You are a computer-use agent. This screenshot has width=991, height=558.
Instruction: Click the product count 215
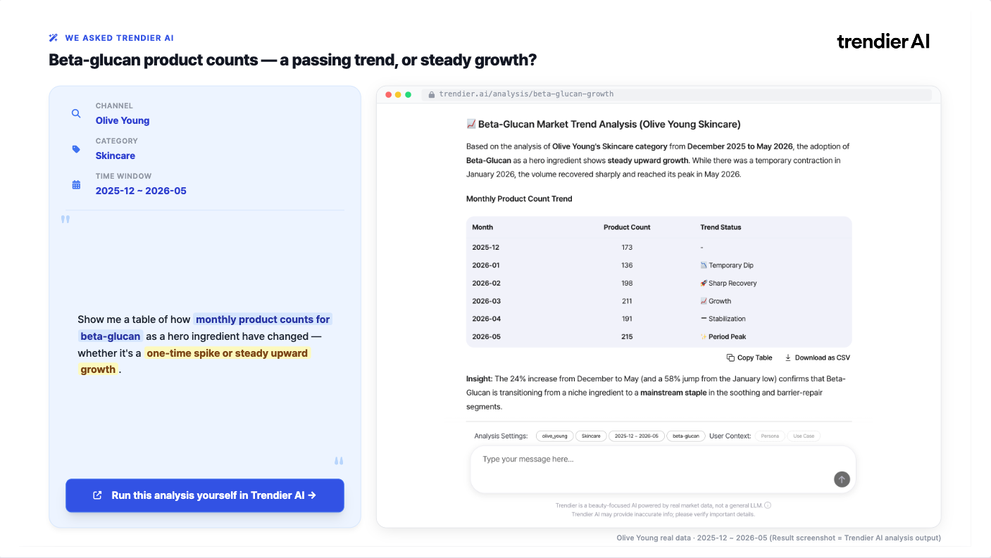click(627, 337)
